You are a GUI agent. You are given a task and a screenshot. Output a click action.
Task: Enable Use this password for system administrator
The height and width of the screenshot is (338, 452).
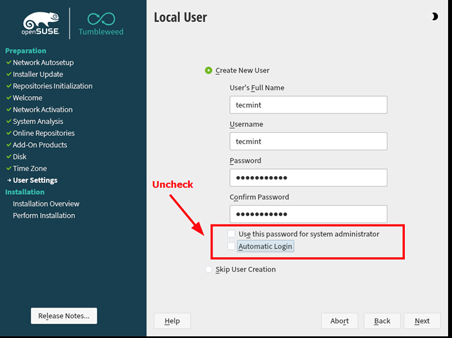[231, 234]
